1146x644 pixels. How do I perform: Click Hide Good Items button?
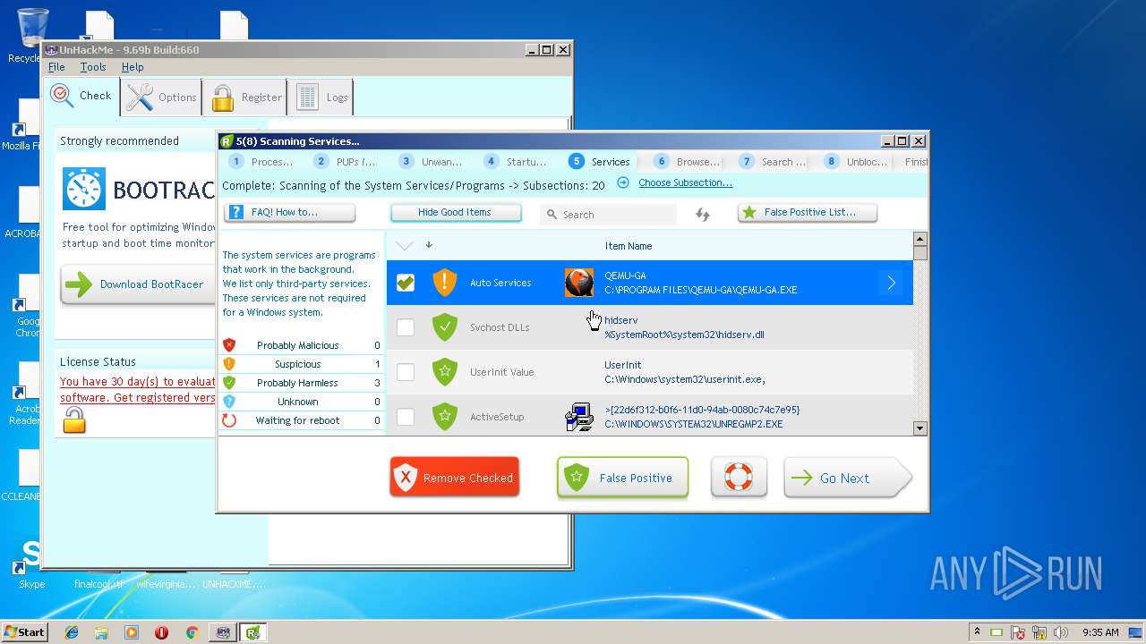click(456, 213)
